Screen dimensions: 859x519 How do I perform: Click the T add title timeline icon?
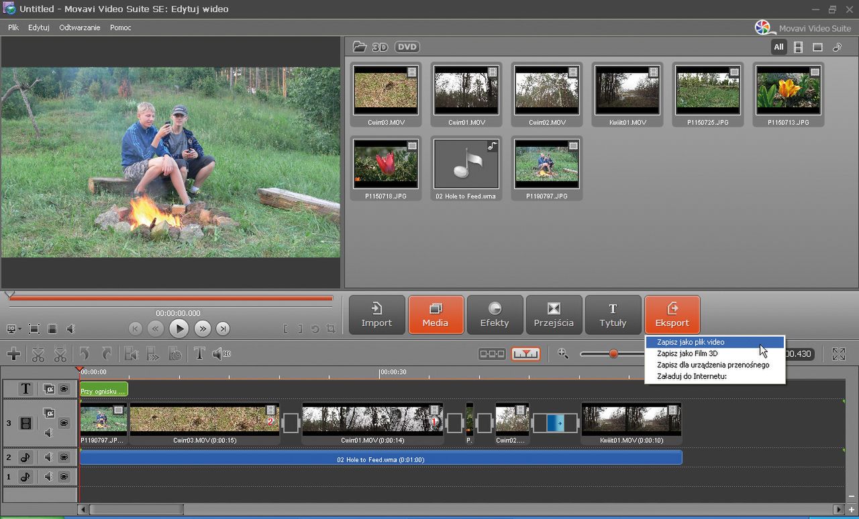tap(199, 354)
